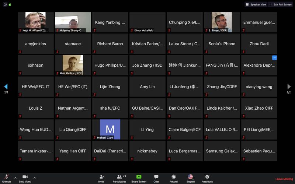Start recording the meeting

[x=173, y=178]
